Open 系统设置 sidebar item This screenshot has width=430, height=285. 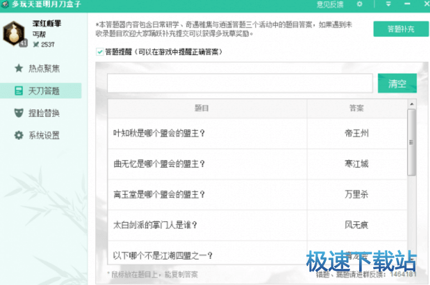pos(41,135)
